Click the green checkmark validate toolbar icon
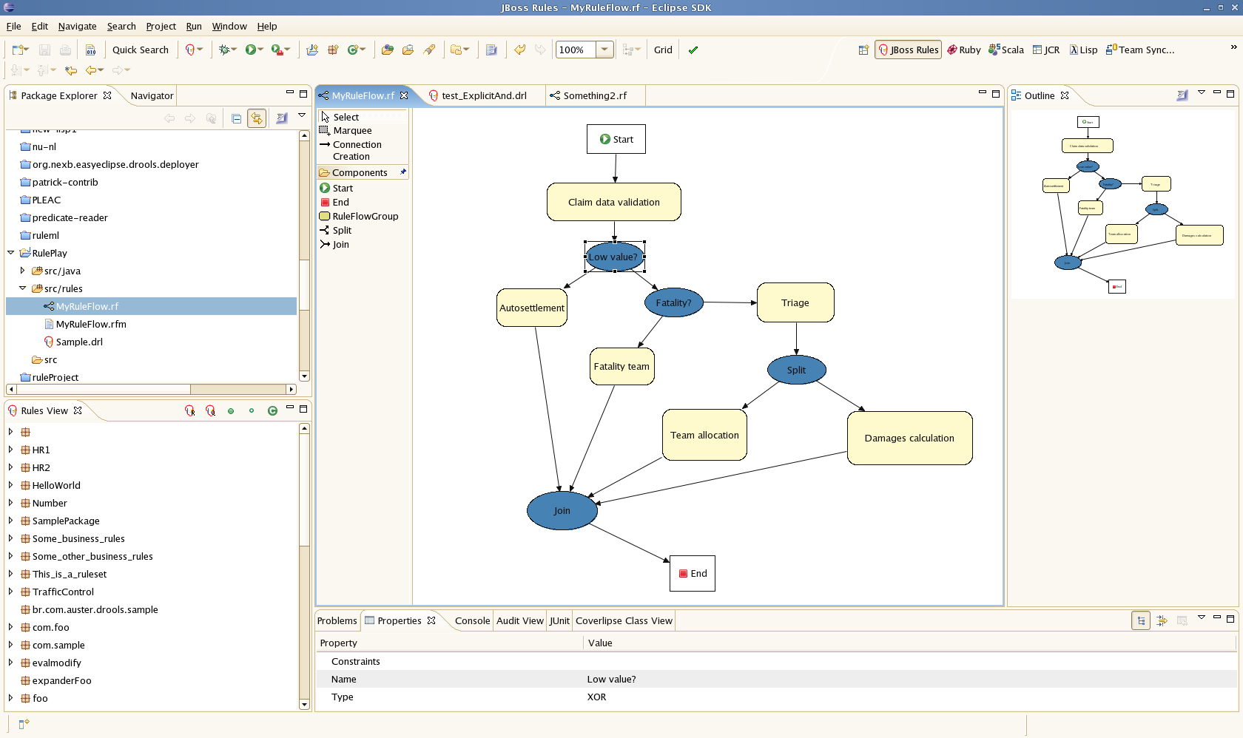The image size is (1243, 738). click(693, 50)
